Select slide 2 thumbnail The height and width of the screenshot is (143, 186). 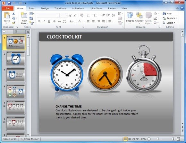(16, 58)
